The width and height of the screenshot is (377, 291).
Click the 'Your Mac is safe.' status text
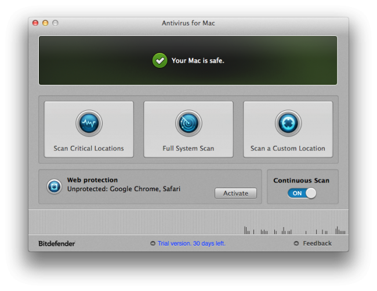[x=198, y=60]
